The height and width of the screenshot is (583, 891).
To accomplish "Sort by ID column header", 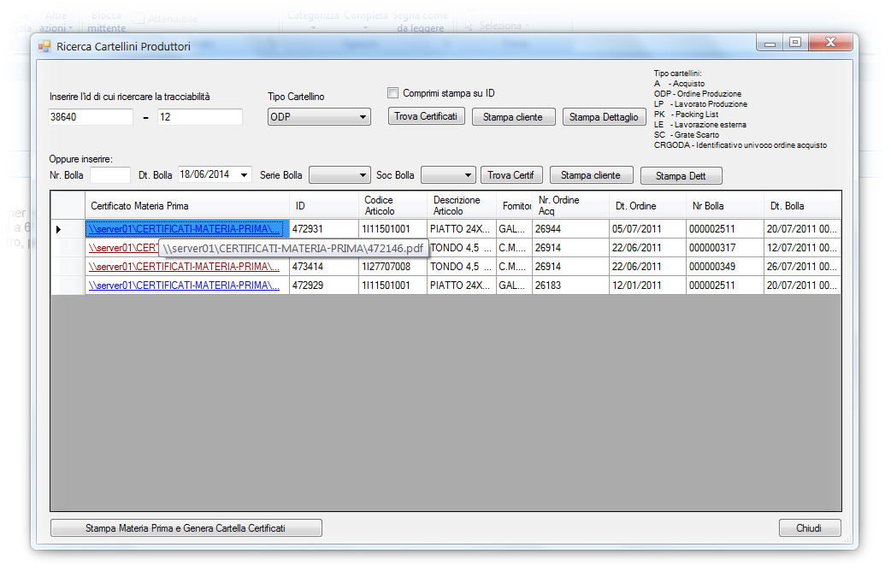I will [x=324, y=206].
